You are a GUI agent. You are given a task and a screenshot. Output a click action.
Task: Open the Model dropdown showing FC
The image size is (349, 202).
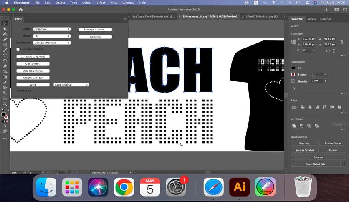point(52,36)
